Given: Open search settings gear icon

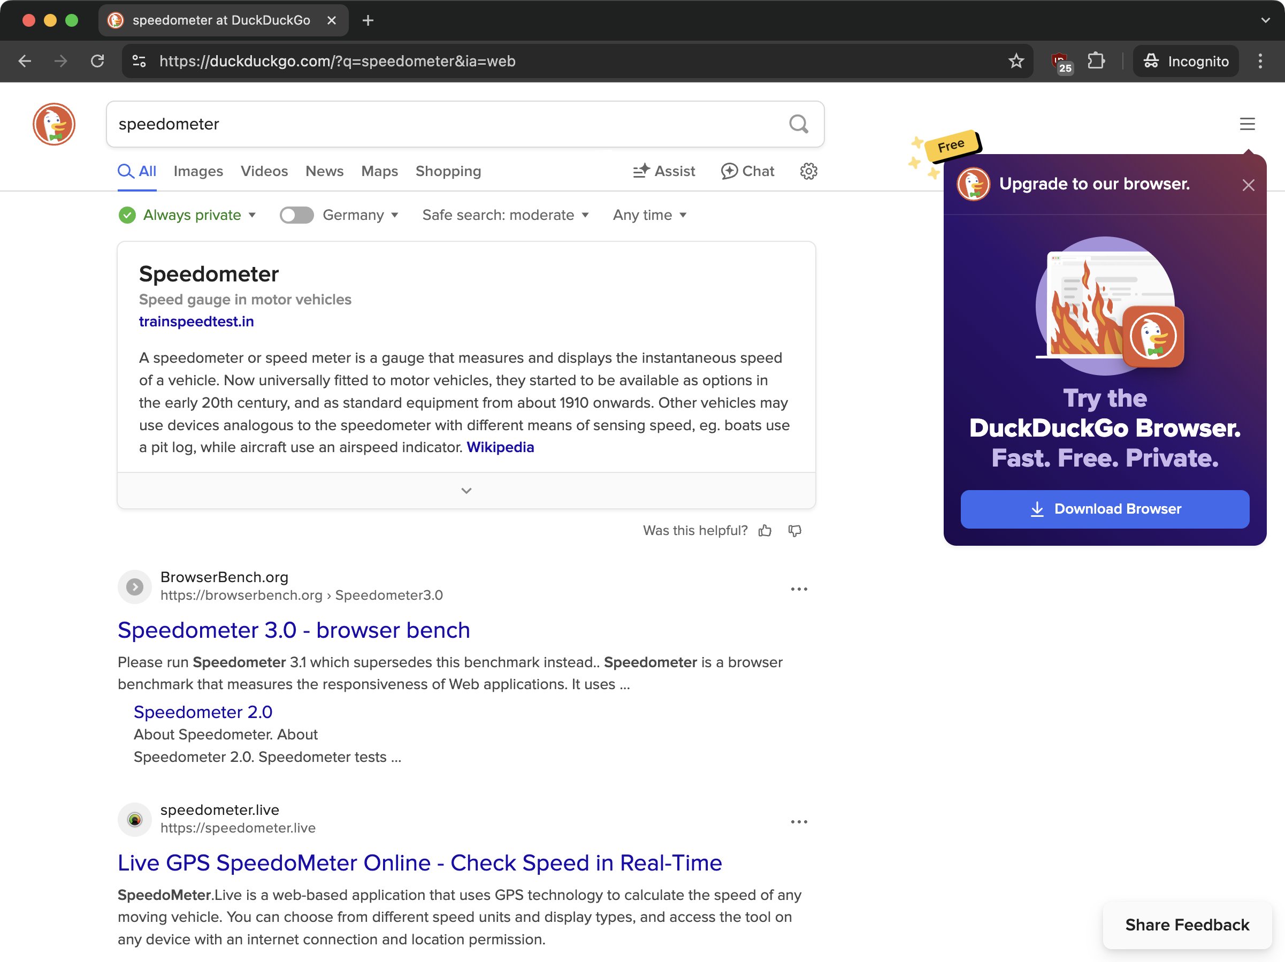Looking at the screenshot, I should click(808, 171).
